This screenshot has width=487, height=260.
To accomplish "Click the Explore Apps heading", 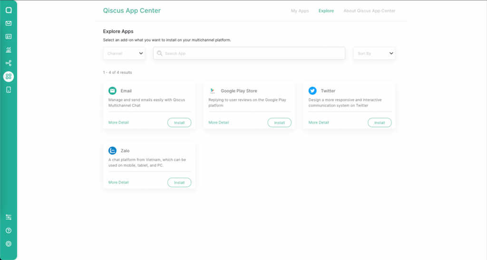I will (118, 31).
